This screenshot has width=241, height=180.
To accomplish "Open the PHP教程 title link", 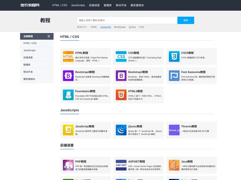I will point(81,161).
